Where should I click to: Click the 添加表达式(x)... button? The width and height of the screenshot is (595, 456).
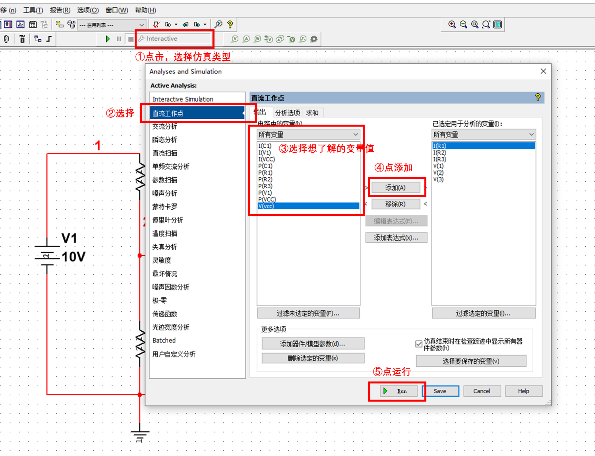396,237
